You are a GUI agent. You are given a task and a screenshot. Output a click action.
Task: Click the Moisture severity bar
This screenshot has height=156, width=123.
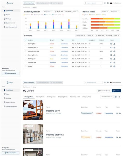point(105,28)
